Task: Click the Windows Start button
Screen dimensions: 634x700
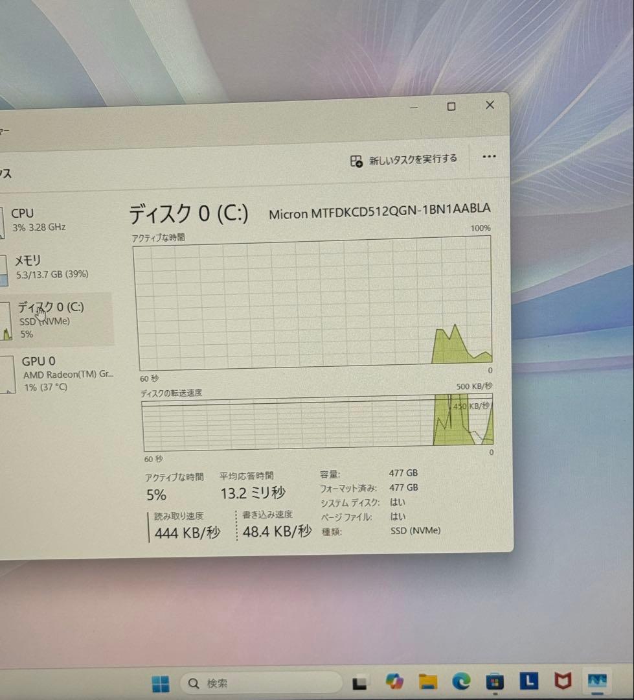Action: [x=160, y=682]
